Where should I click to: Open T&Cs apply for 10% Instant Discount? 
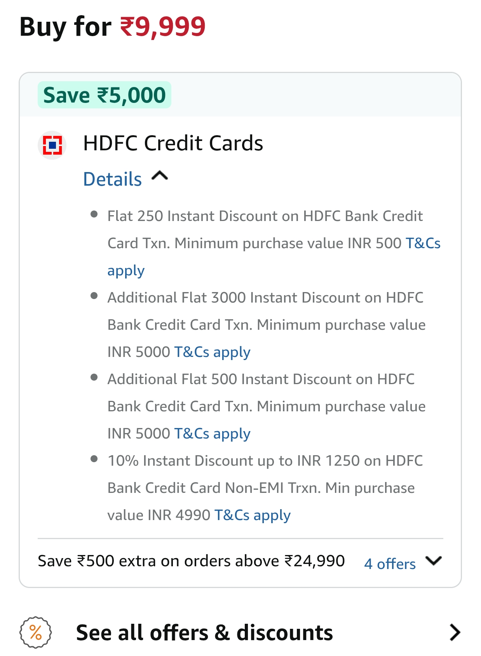click(x=252, y=515)
